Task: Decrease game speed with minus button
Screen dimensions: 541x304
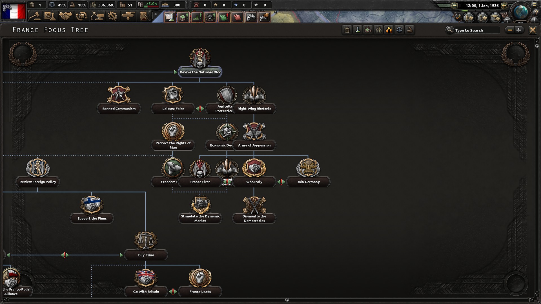Action: (x=454, y=5)
